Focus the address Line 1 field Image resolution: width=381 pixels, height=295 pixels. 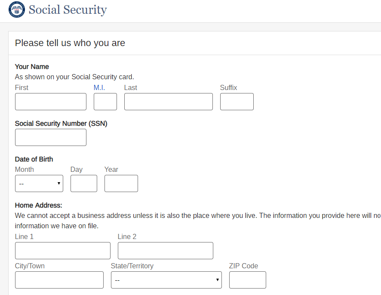(63, 251)
